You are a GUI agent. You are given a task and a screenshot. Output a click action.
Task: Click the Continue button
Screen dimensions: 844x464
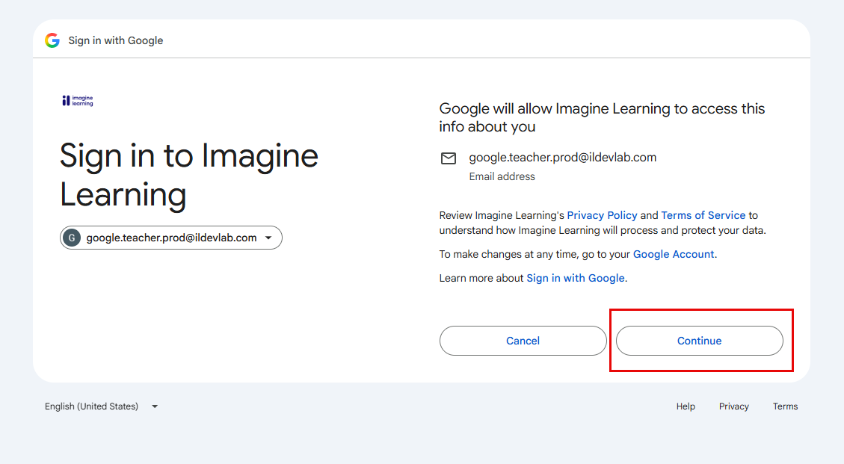coord(699,341)
